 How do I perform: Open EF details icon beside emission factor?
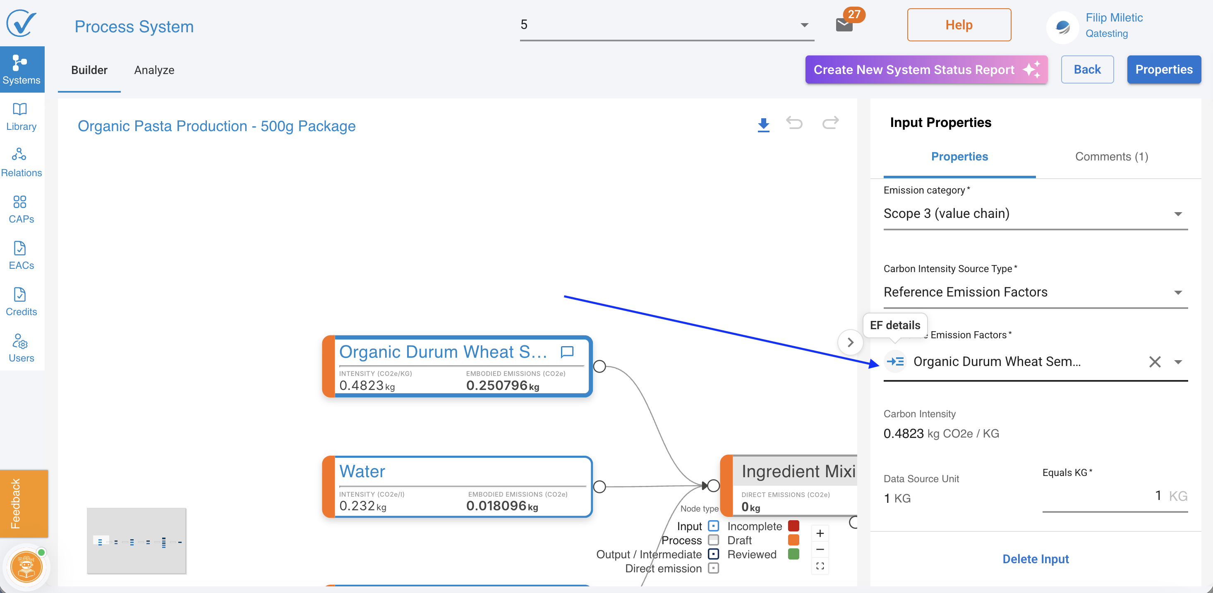click(x=895, y=361)
